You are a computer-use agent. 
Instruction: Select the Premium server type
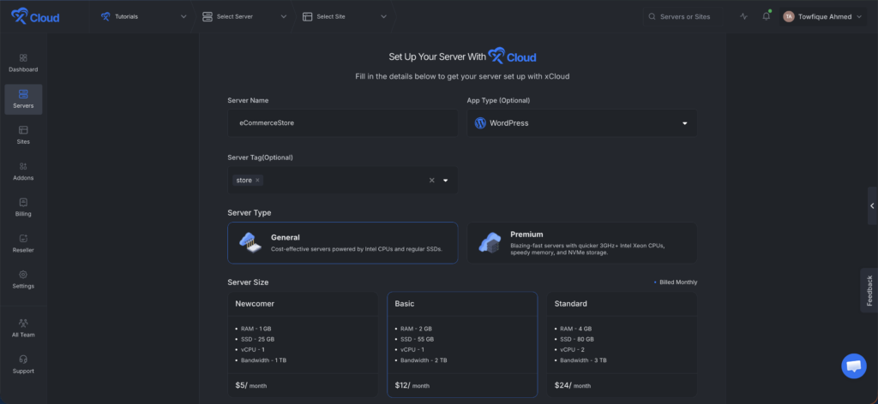582,242
